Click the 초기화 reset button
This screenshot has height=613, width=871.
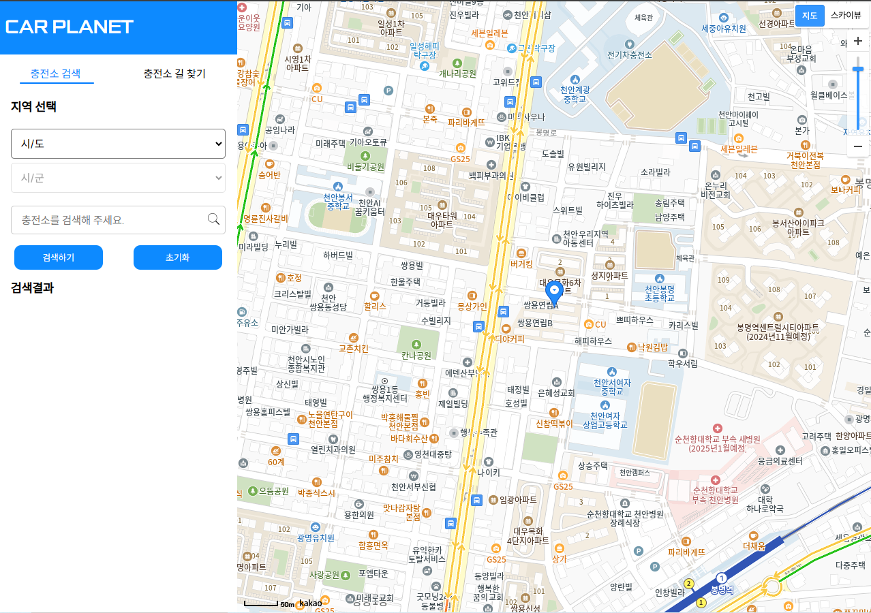[x=178, y=257]
